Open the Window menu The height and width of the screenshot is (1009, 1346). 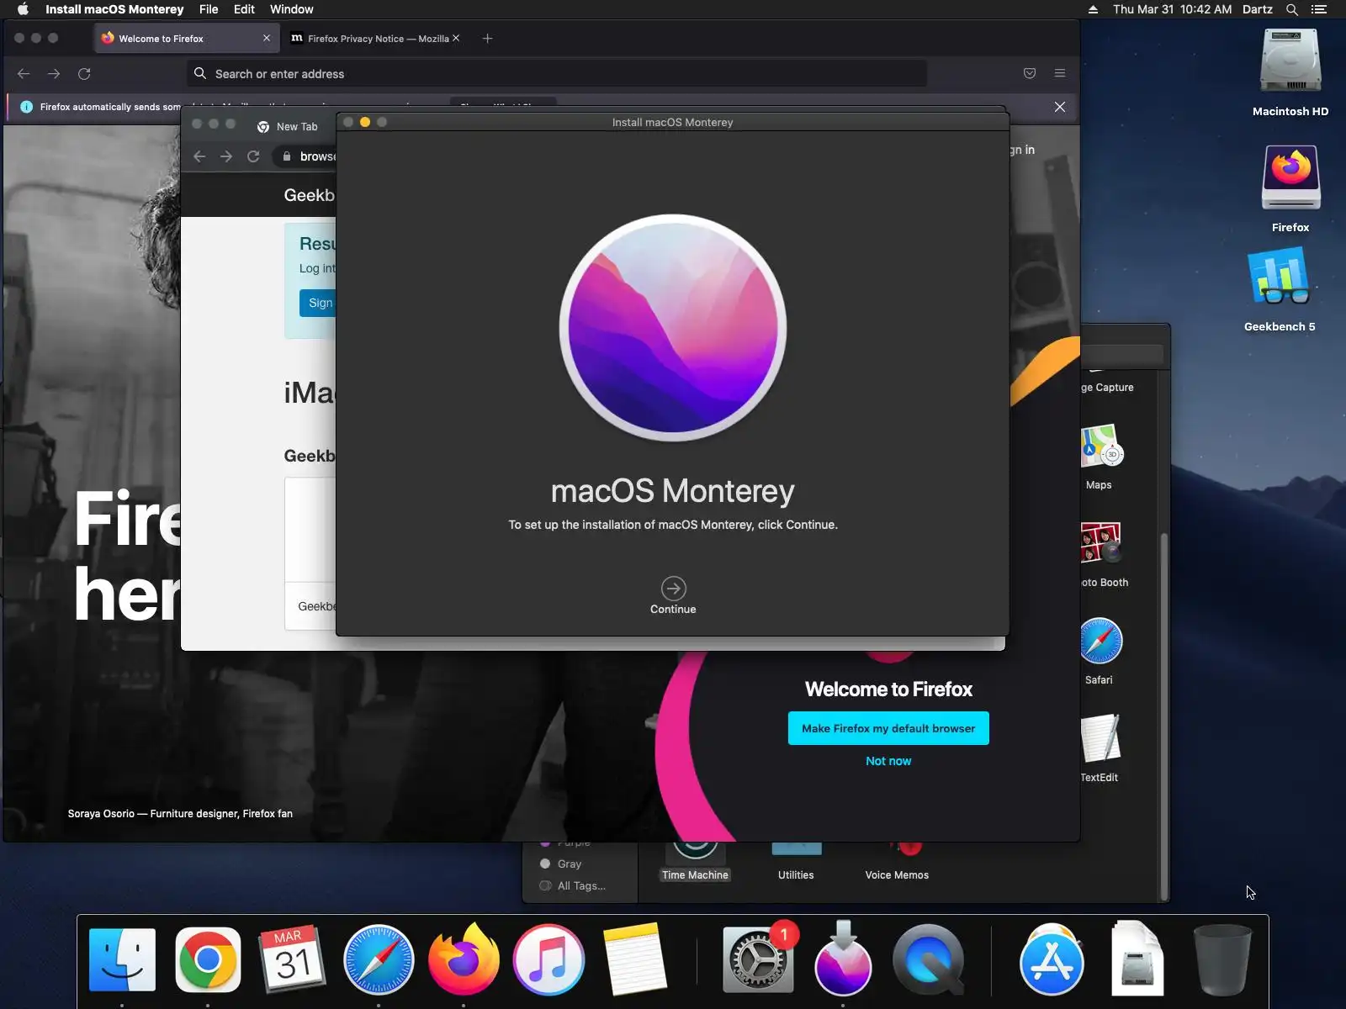coord(291,9)
